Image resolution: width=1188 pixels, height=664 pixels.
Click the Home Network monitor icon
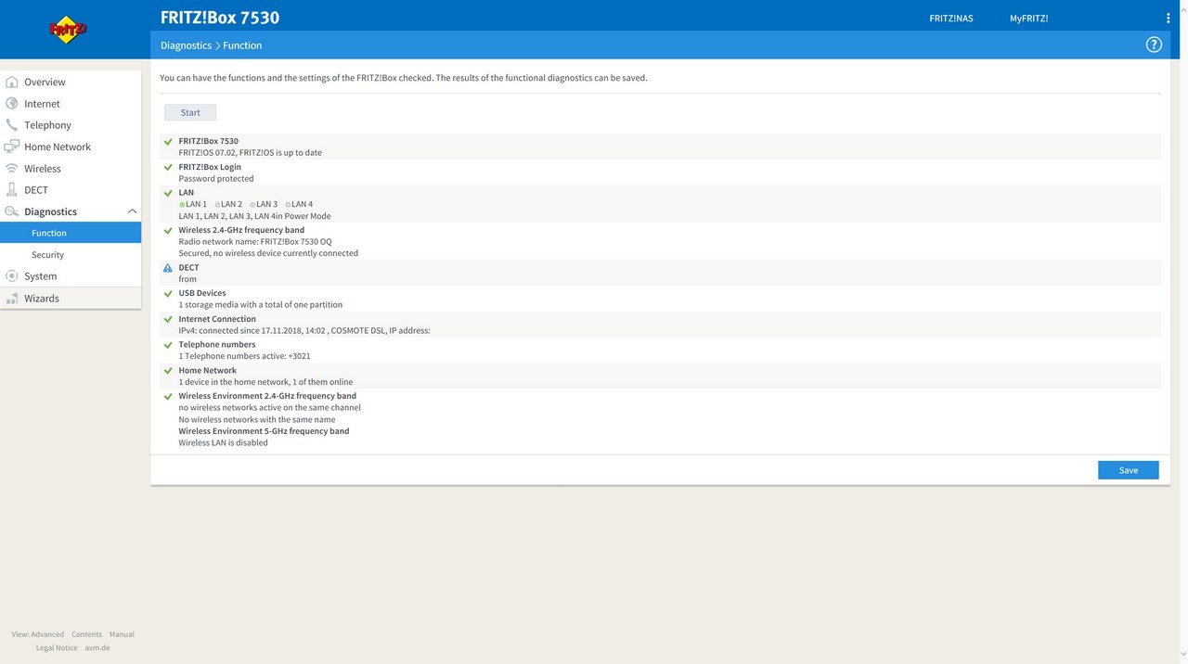click(x=12, y=147)
